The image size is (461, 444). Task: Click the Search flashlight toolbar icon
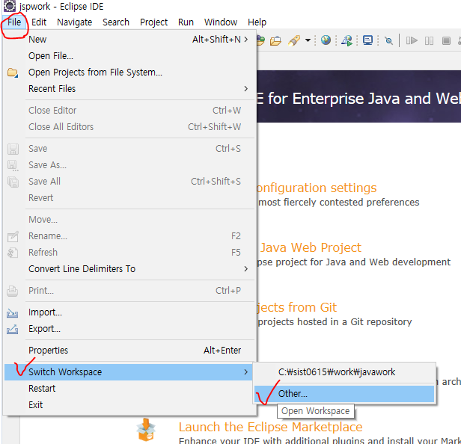tap(294, 40)
